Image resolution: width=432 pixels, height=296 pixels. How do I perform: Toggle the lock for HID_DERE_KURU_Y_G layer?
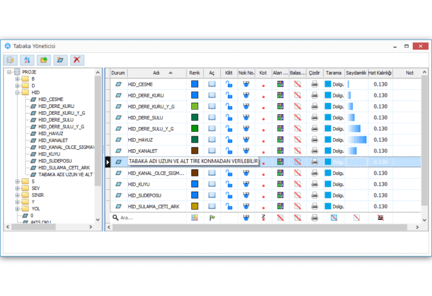(x=228, y=106)
